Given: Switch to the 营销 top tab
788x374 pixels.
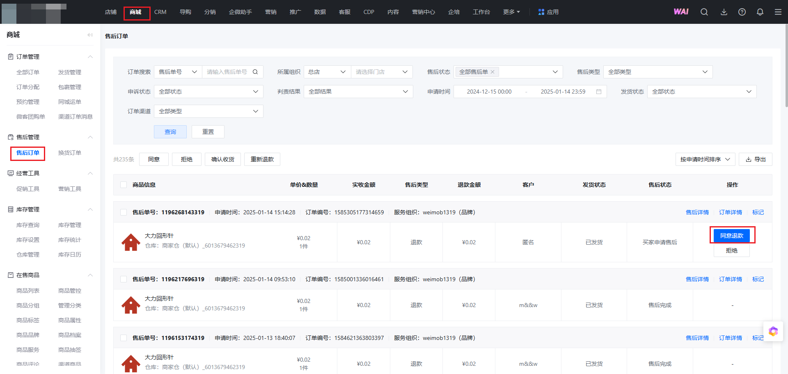Looking at the screenshot, I should (x=271, y=12).
